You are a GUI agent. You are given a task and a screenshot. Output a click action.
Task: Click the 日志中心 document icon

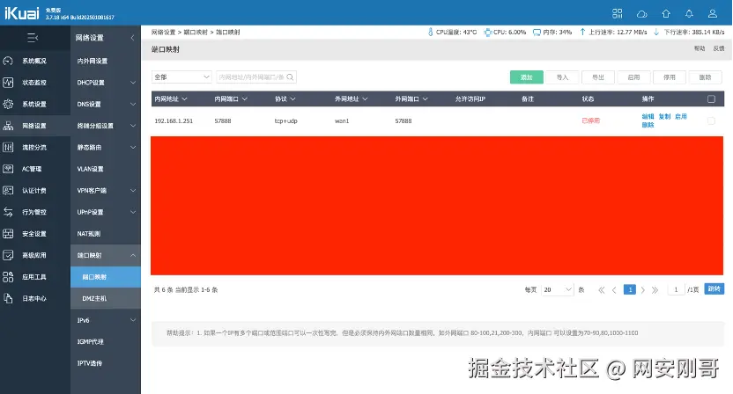point(8,298)
